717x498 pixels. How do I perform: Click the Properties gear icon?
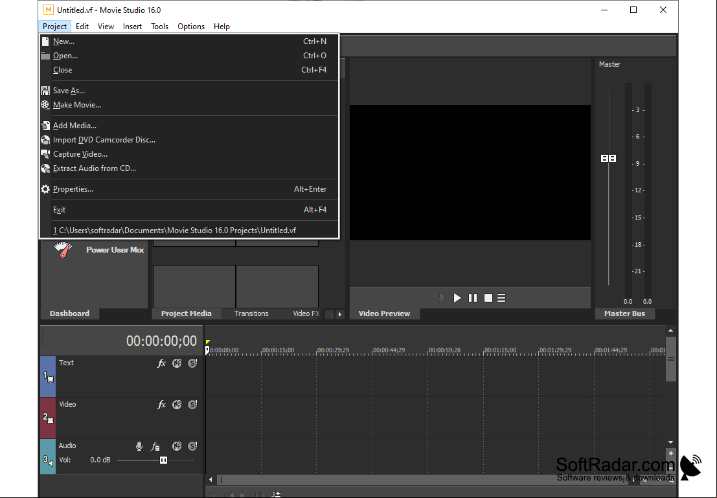[x=45, y=189]
